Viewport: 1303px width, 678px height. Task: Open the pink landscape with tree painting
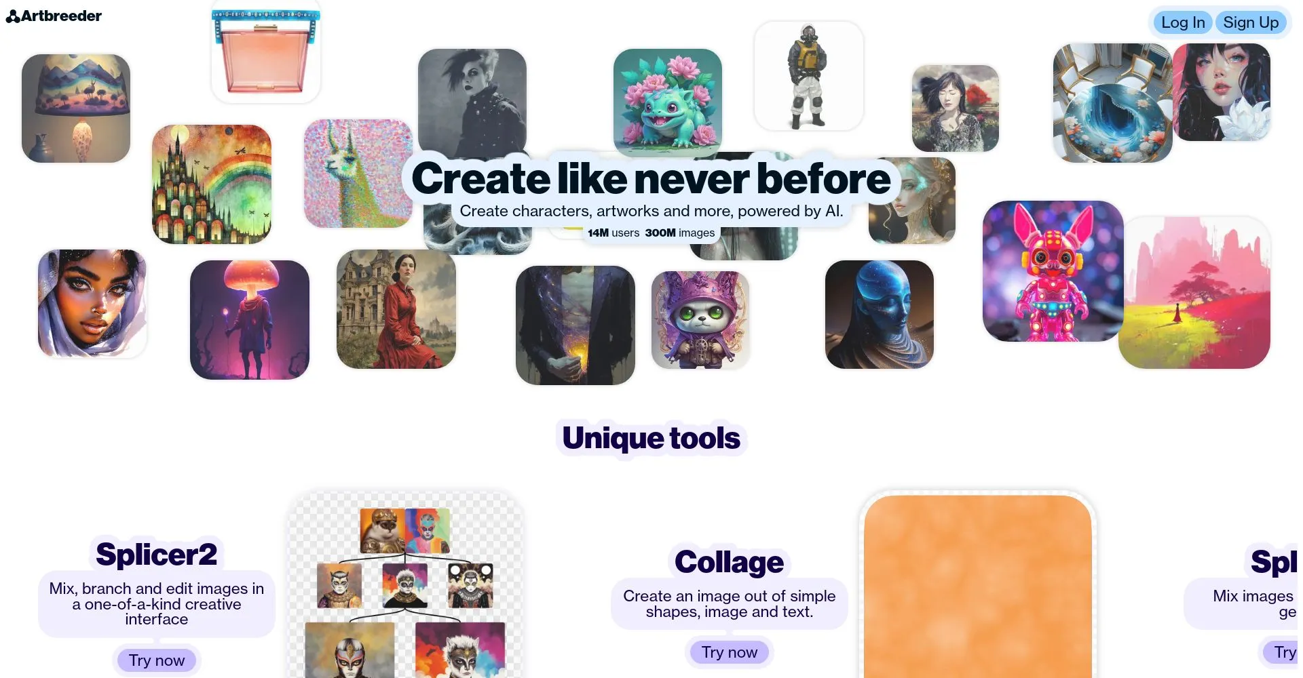point(1194,293)
